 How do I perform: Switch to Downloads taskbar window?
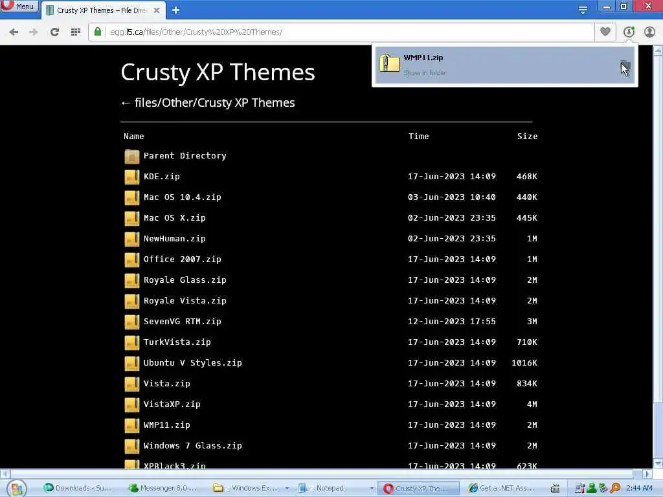78,488
